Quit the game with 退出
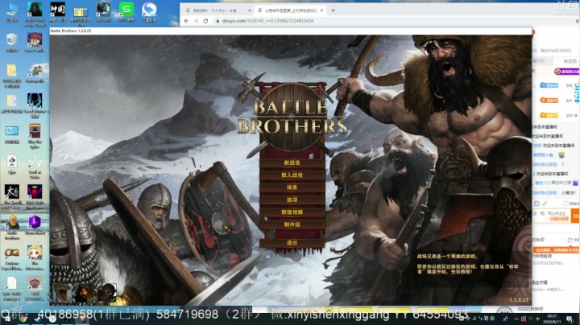 tap(292, 243)
